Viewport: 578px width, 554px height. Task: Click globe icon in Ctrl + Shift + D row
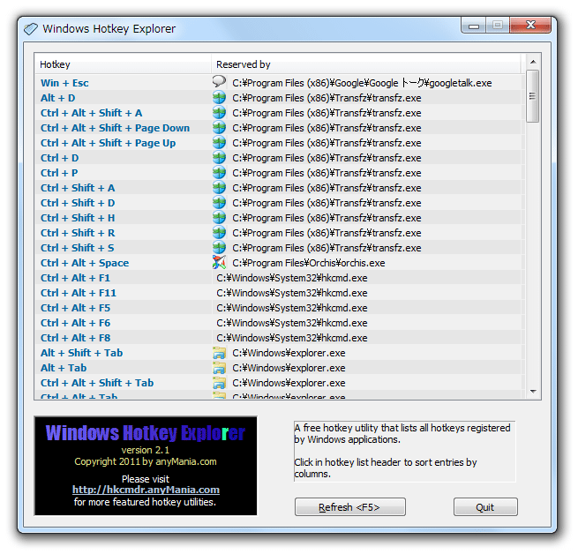(x=219, y=202)
